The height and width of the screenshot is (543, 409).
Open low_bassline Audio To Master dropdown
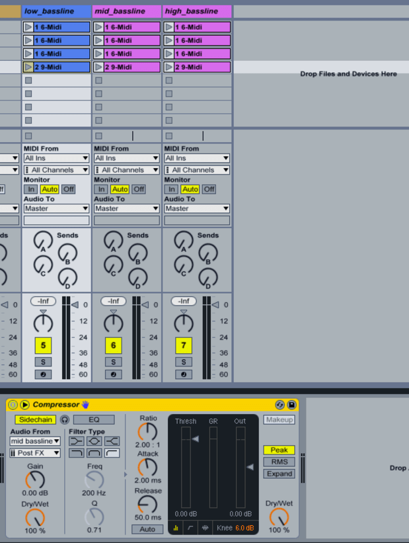56,208
